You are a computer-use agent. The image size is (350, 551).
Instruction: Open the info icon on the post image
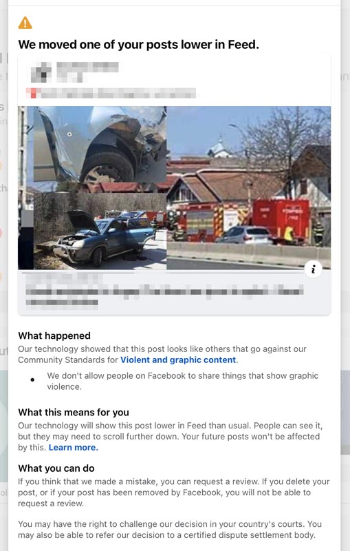(313, 269)
